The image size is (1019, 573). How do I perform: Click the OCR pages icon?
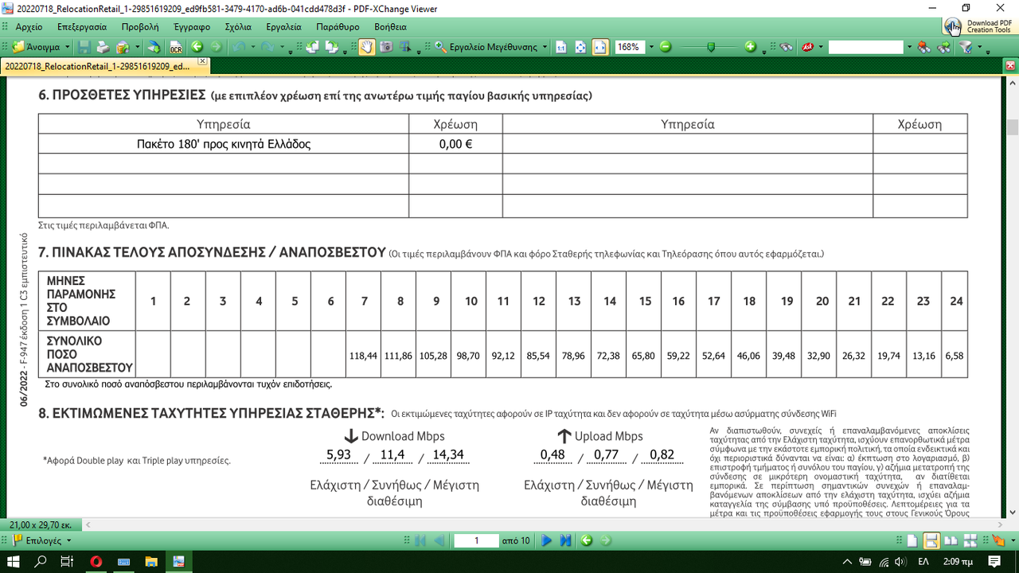(x=176, y=47)
